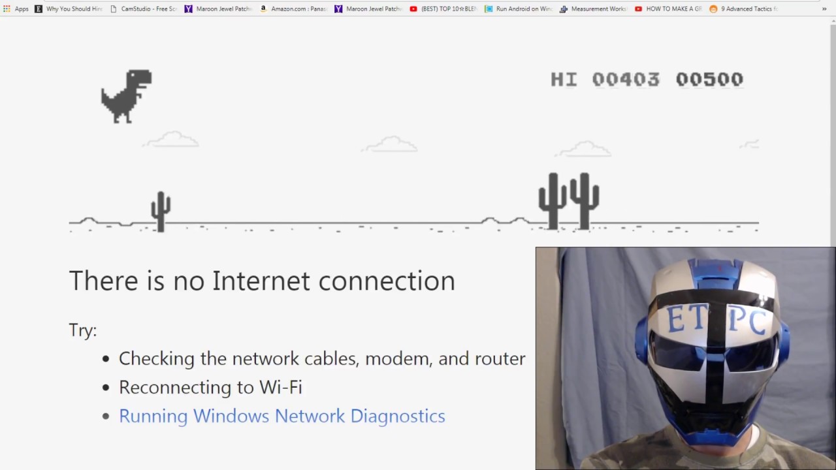
Task: Click the webcam overlay video
Action: pyautogui.click(x=685, y=358)
